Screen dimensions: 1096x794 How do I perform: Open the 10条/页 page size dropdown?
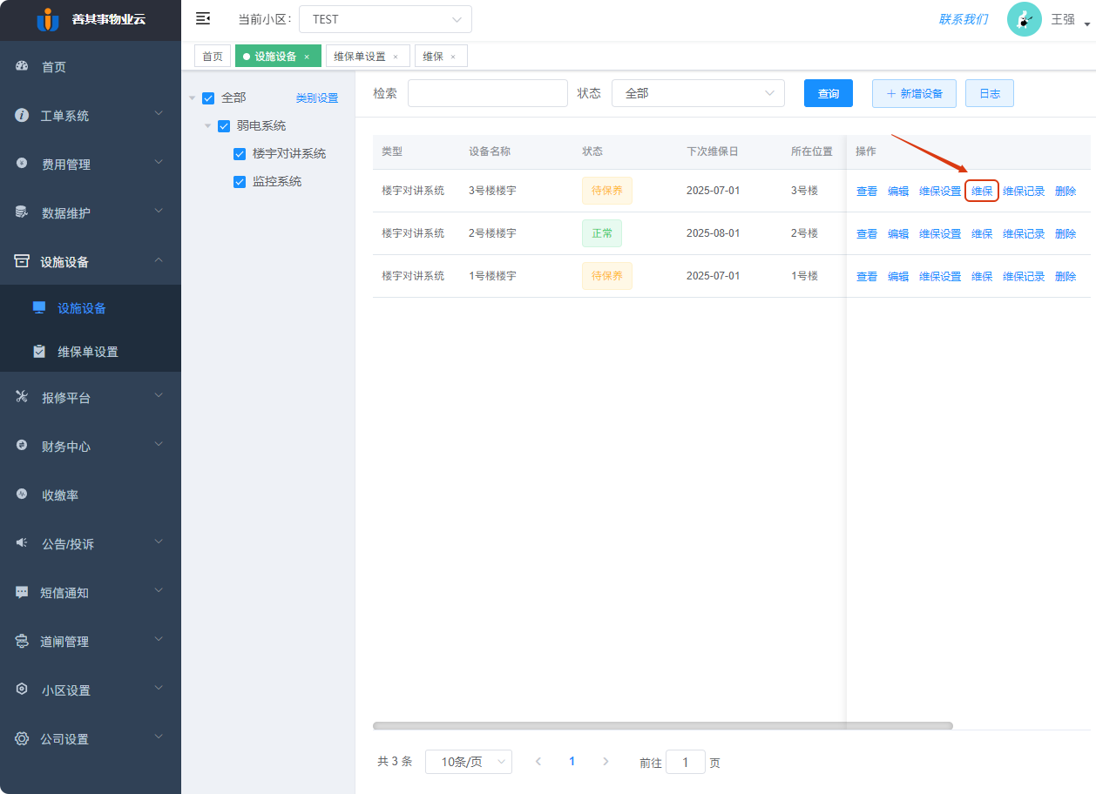click(468, 761)
